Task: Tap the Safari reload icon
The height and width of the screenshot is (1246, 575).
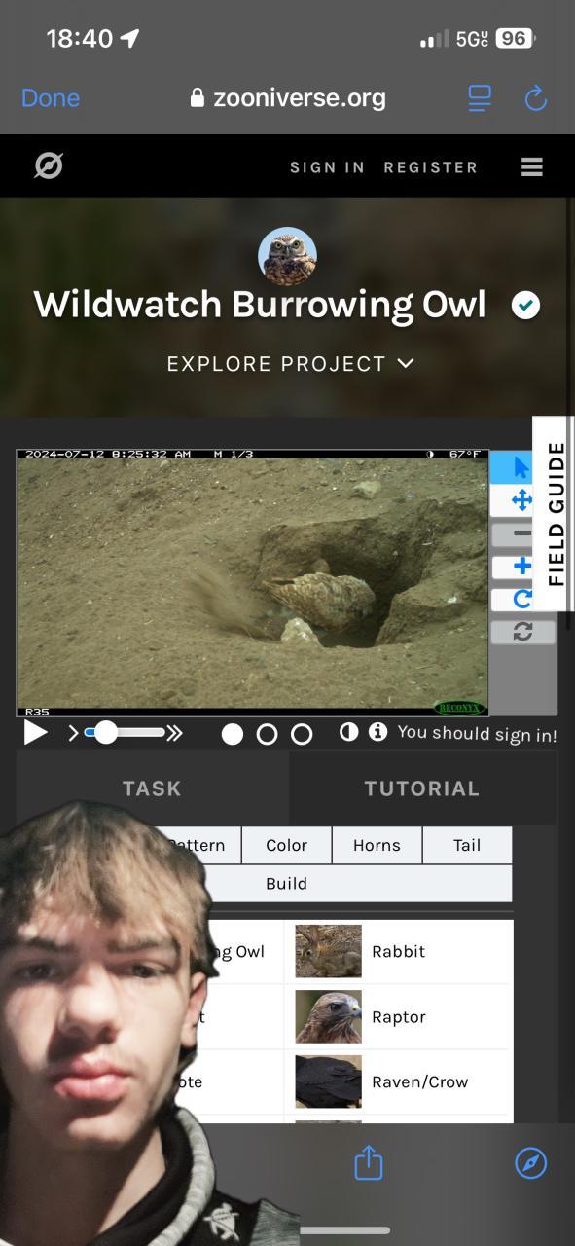Action: (x=536, y=97)
